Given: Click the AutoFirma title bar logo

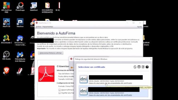Looking at the screenshot, I should coord(37,23).
